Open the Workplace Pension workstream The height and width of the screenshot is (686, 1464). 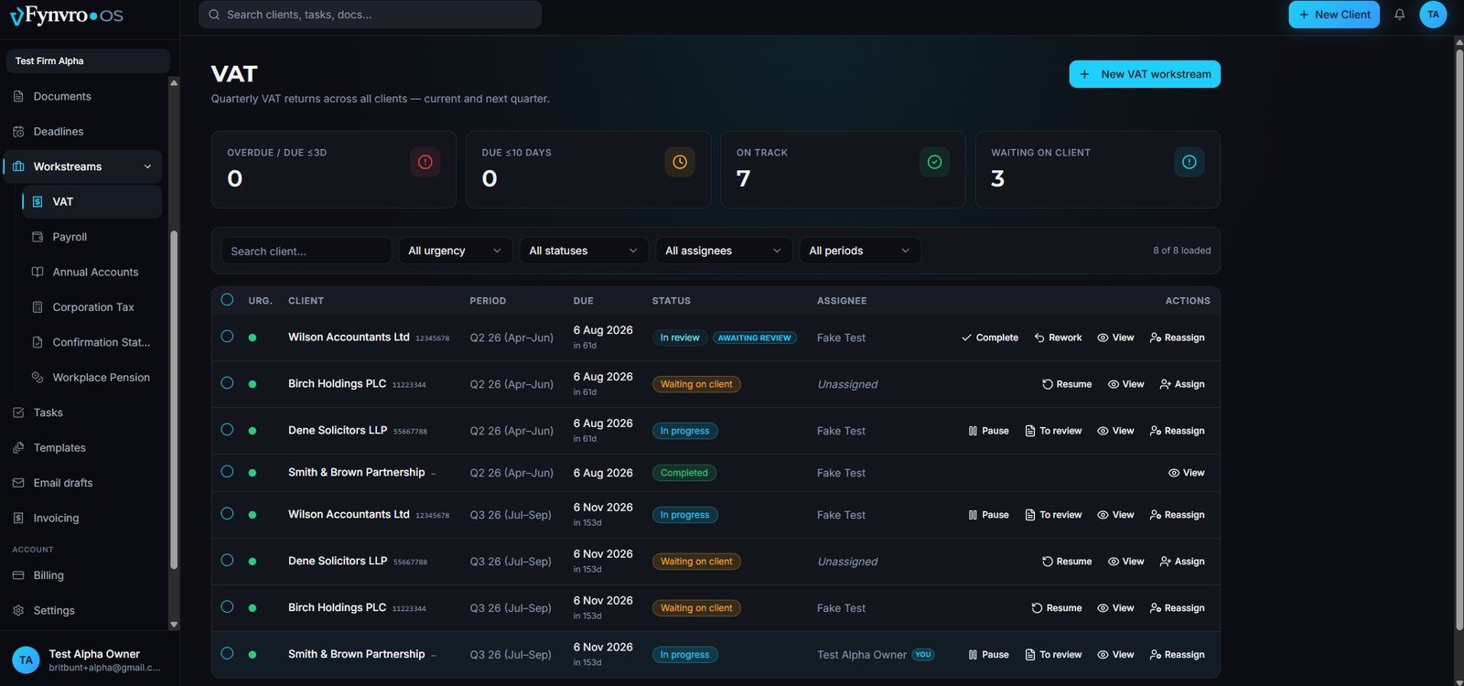pyautogui.click(x=91, y=378)
